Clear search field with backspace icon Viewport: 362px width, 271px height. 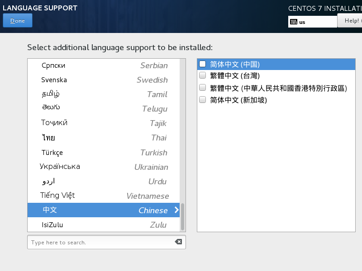(178, 242)
